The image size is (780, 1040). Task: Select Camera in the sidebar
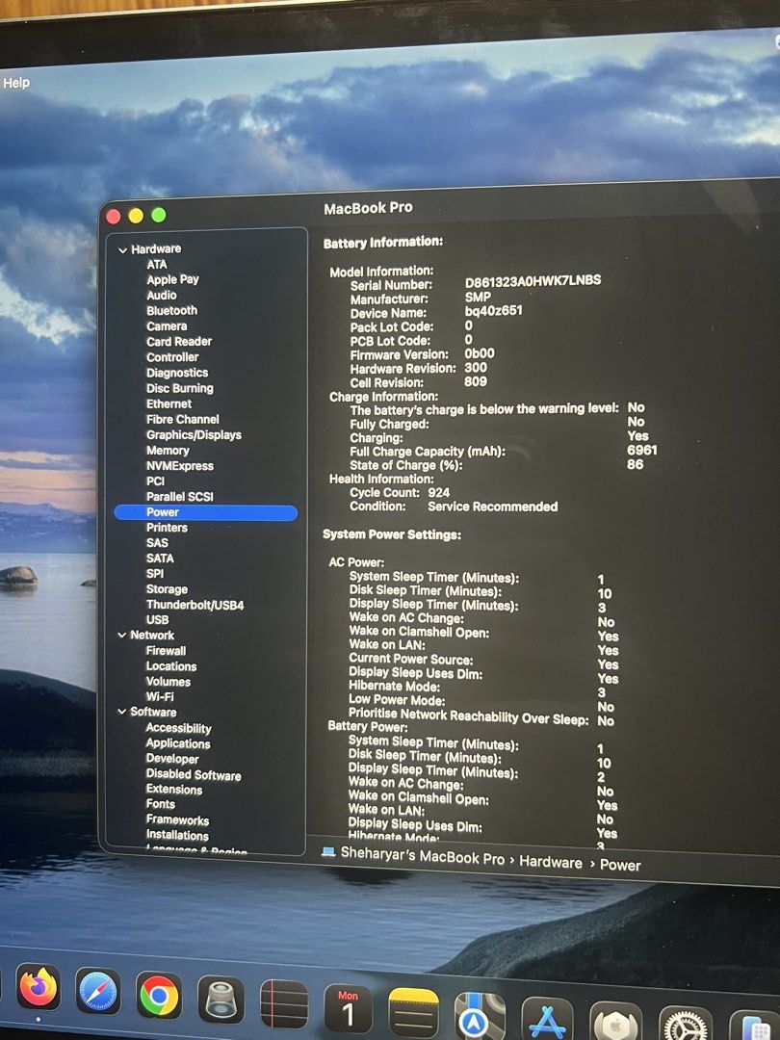pos(167,326)
